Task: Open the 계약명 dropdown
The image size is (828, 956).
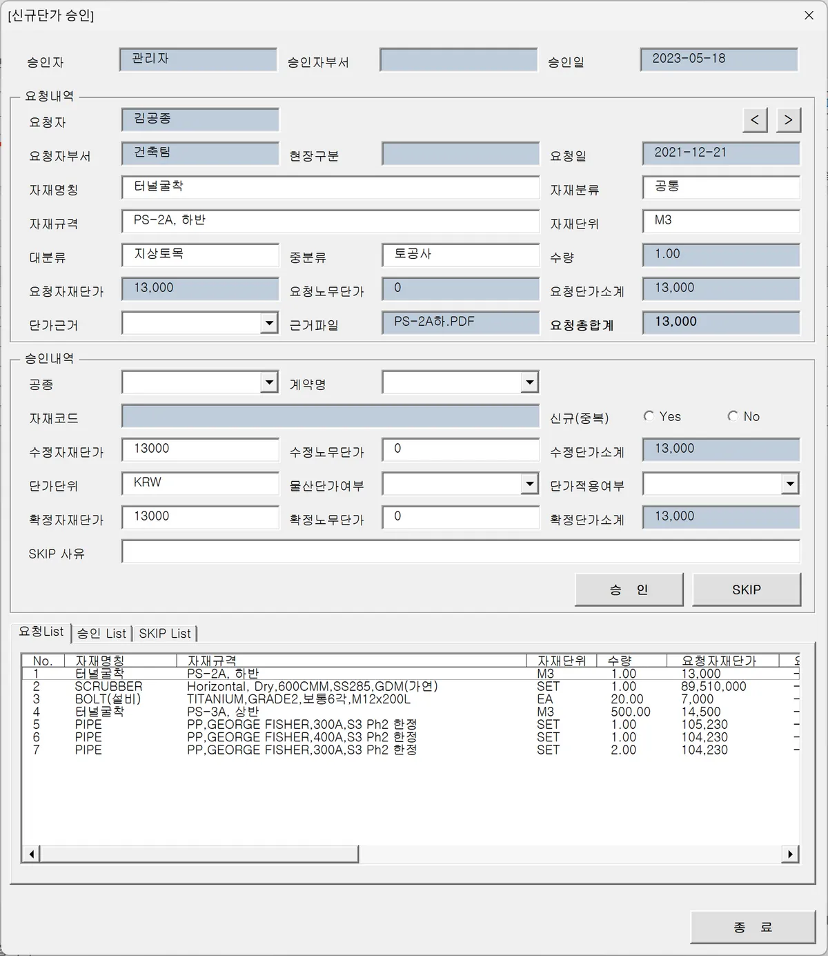Action: pos(530,382)
